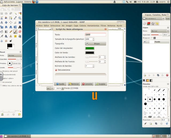Select the Scissors Select tool
The width and height of the screenshot is (171, 138).
pyautogui.click(x=2, y=18)
